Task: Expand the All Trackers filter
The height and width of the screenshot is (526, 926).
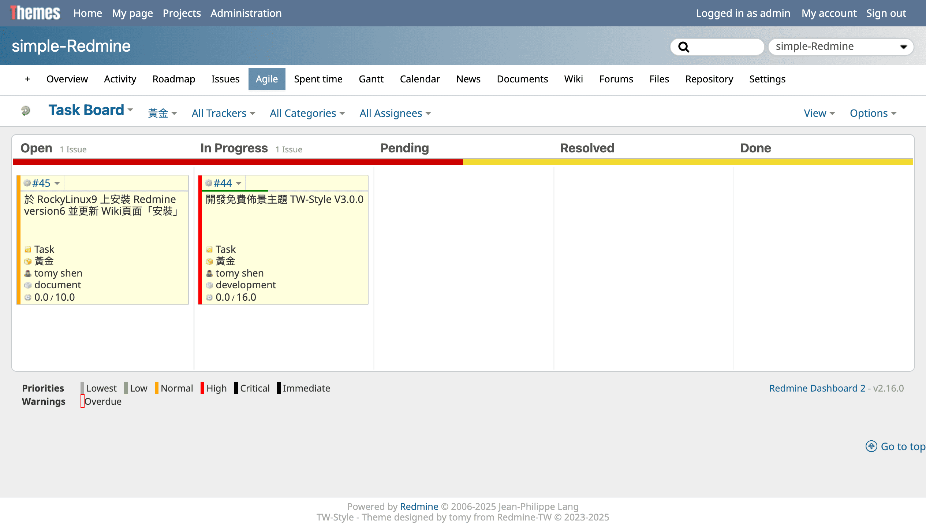Action: 223,113
